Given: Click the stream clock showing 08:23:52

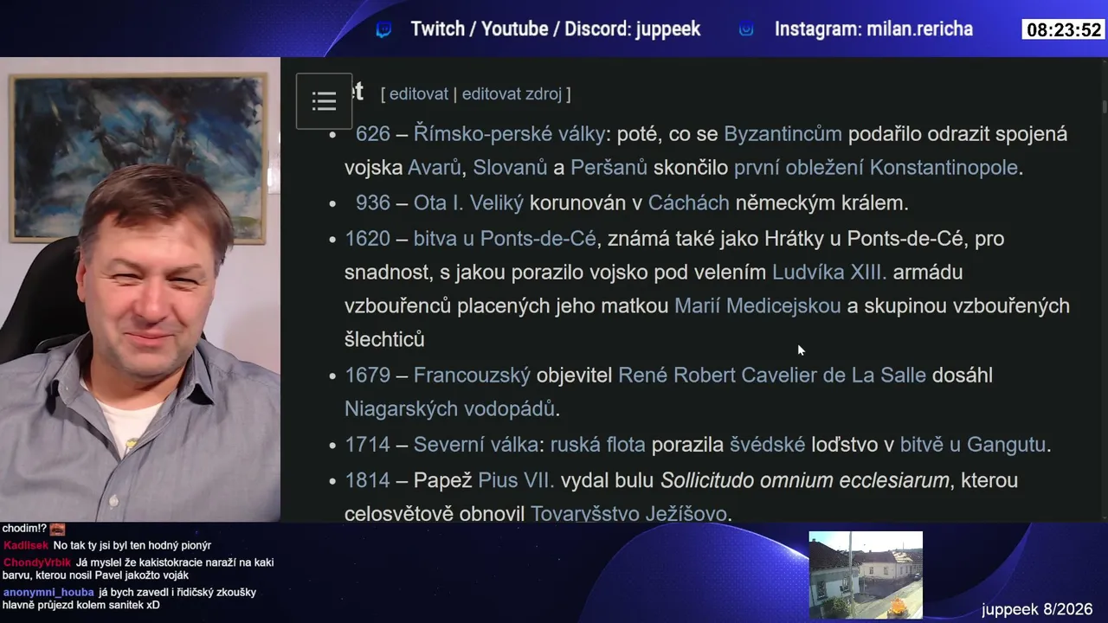Looking at the screenshot, I should click(x=1064, y=30).
